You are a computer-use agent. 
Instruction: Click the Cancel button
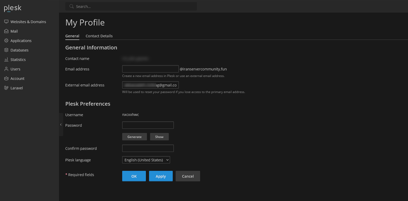click(188, 176)
